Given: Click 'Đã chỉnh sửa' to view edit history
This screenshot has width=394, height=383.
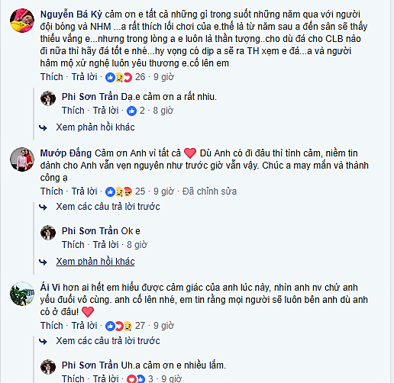Looking at the screenshot, I should (209, 191).
